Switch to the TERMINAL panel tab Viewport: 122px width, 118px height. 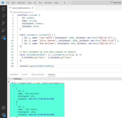pos(51,74)
